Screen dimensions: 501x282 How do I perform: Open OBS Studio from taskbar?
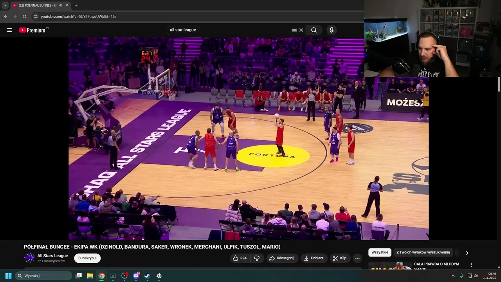pos(124,276)
